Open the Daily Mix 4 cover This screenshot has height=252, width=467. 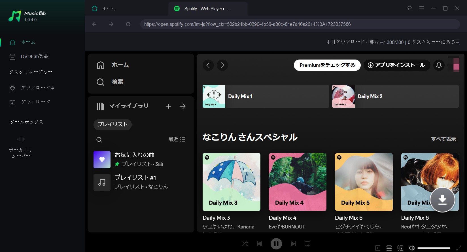[x=298, y=182]
